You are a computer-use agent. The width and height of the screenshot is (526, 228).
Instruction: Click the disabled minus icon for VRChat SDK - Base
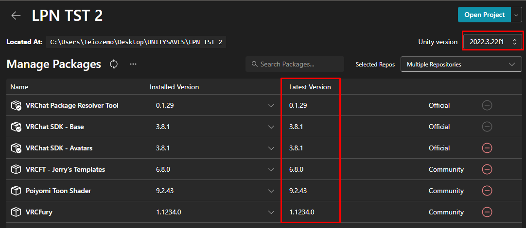coord(487,127)
